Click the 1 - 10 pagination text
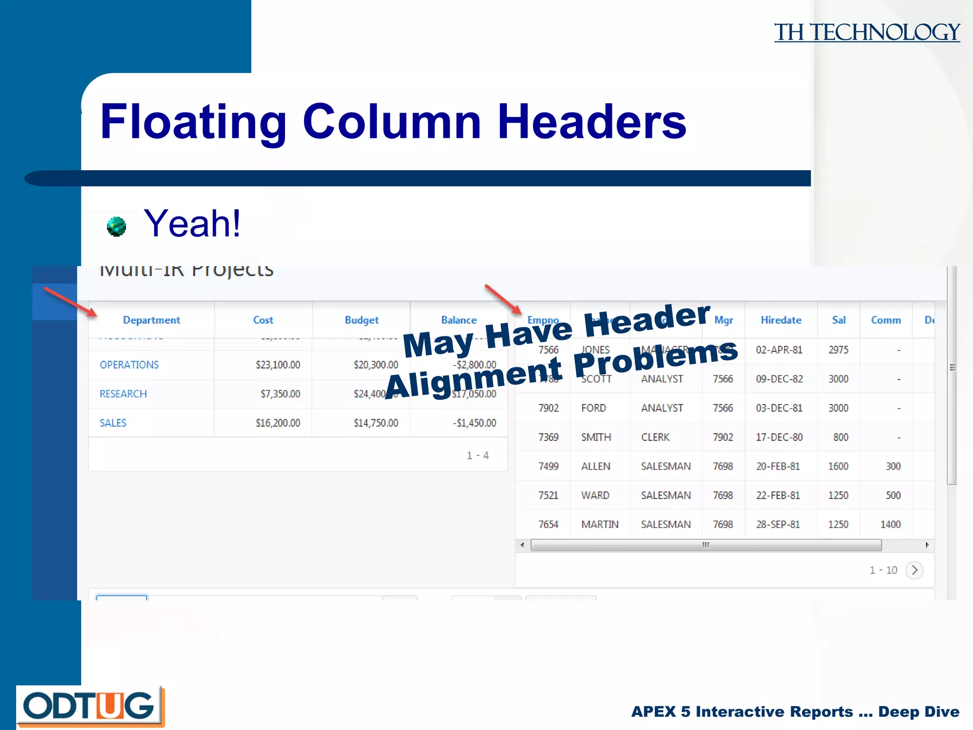The height and width of the screenshot is (730, 973). [x=883, y=570]
